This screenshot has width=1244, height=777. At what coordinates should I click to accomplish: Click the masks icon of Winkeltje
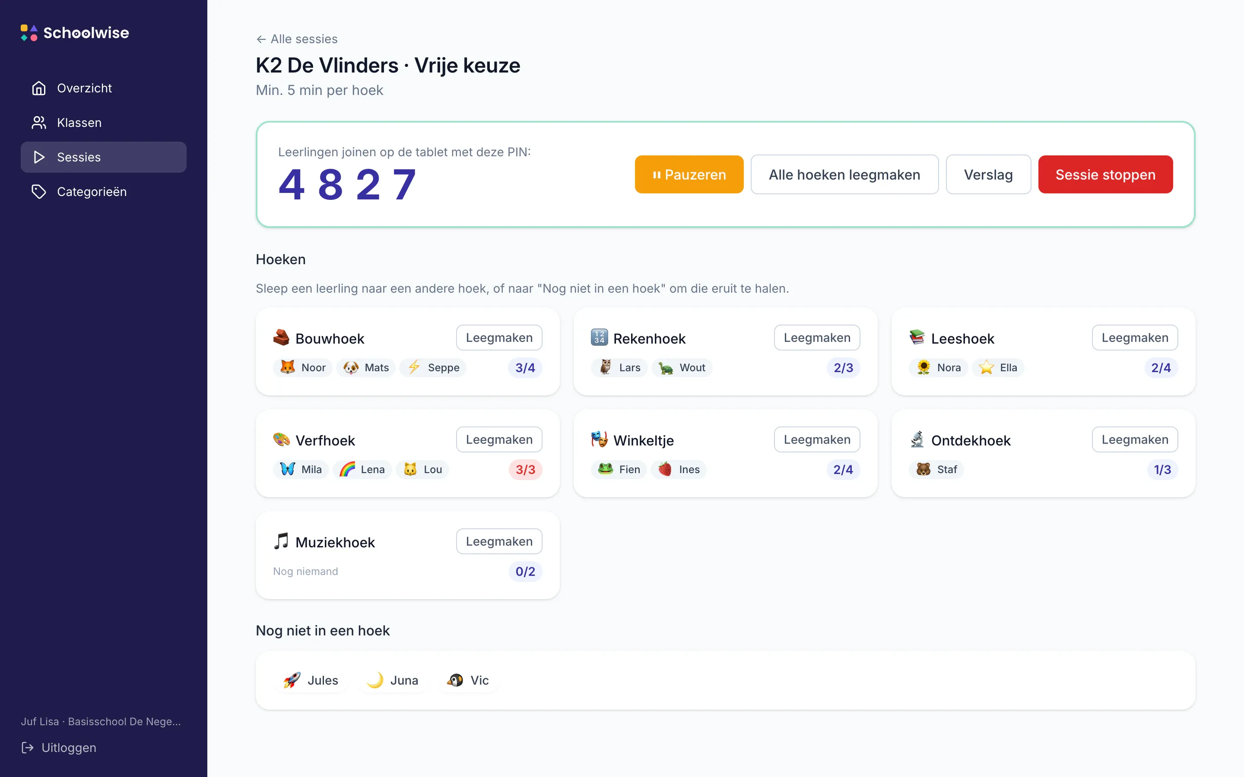[x=599, y=439]
